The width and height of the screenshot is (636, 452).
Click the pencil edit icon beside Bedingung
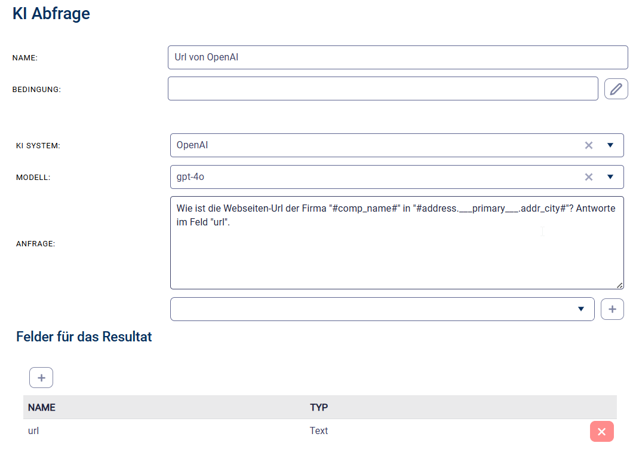point(616,89)
